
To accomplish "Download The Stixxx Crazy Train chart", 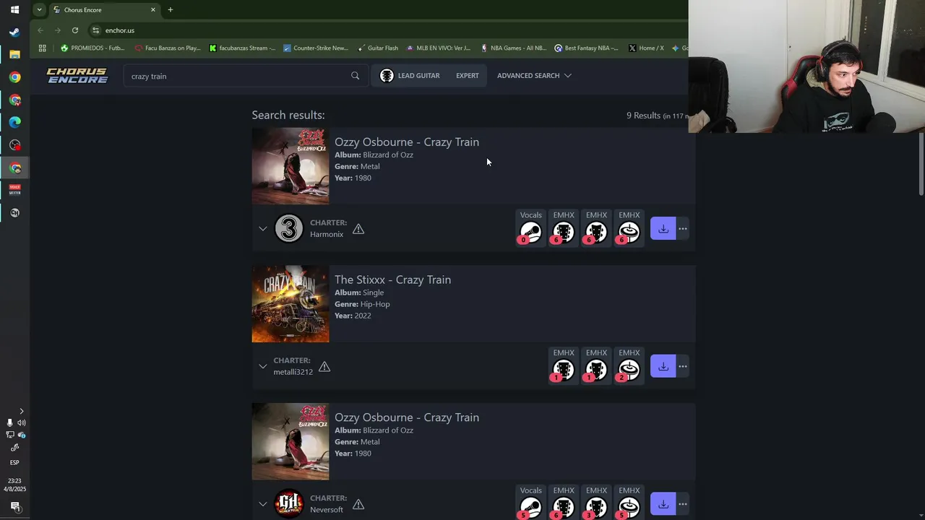I will click(x=663, y=366).
